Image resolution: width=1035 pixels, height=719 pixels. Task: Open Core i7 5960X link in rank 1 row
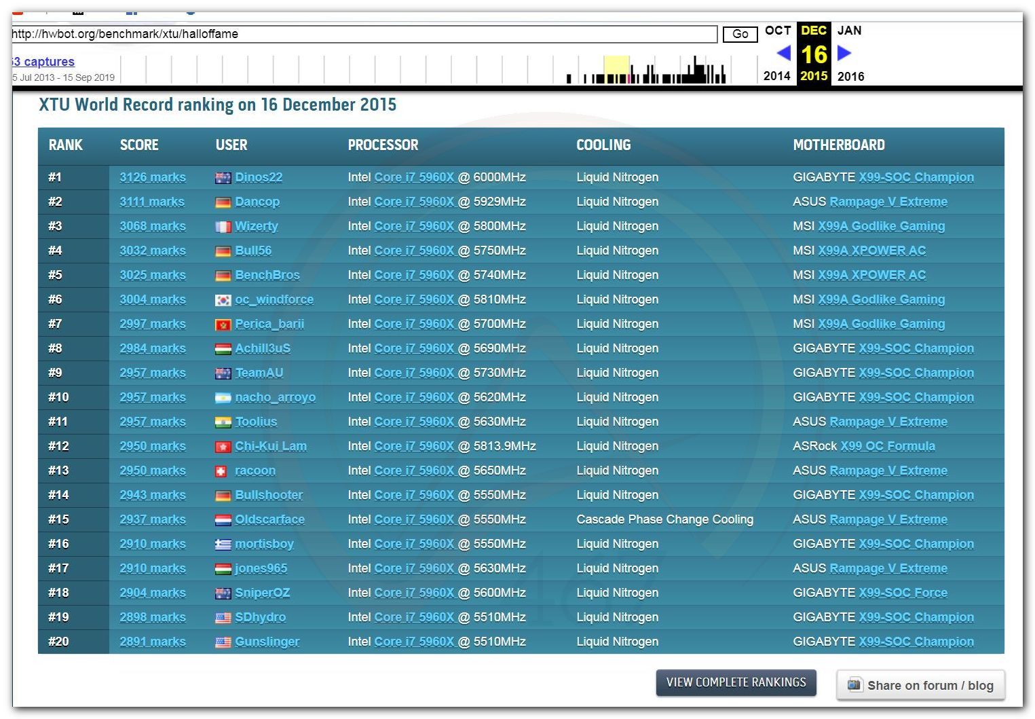click(415, 177)
